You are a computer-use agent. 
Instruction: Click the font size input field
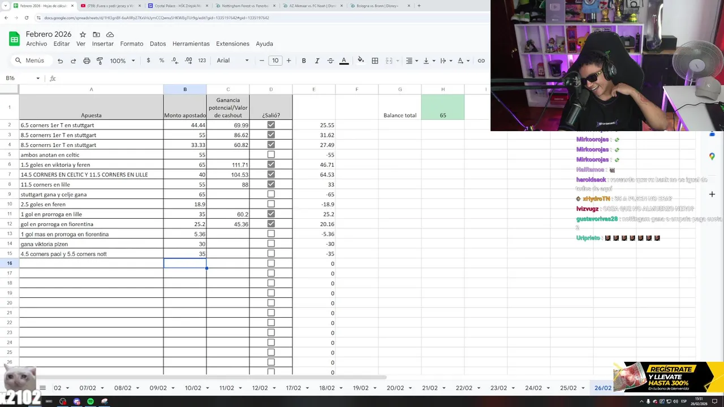click(x=275, y=60)
